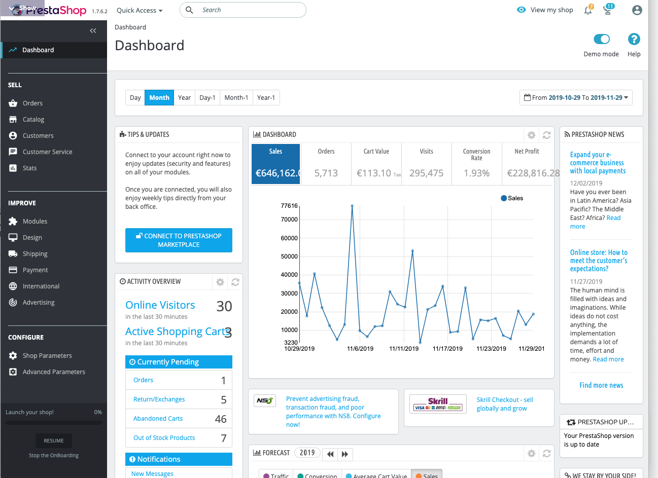The width and height of the screenshot is (658, 478).
Task: Go to previous forecast year
Action: click(x=330, y=454)
